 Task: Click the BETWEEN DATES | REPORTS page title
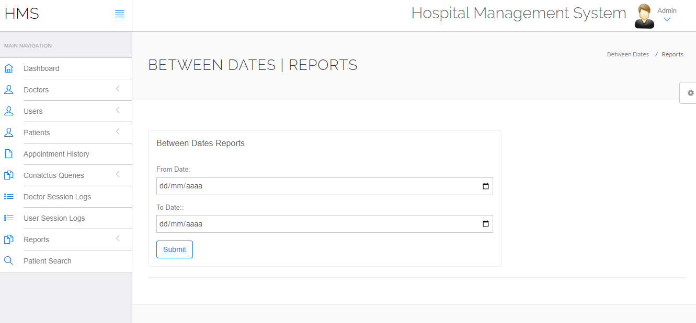(253, 65)
